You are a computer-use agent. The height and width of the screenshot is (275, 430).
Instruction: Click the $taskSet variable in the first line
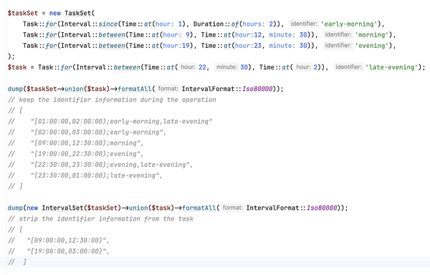(x=23, y=13)
